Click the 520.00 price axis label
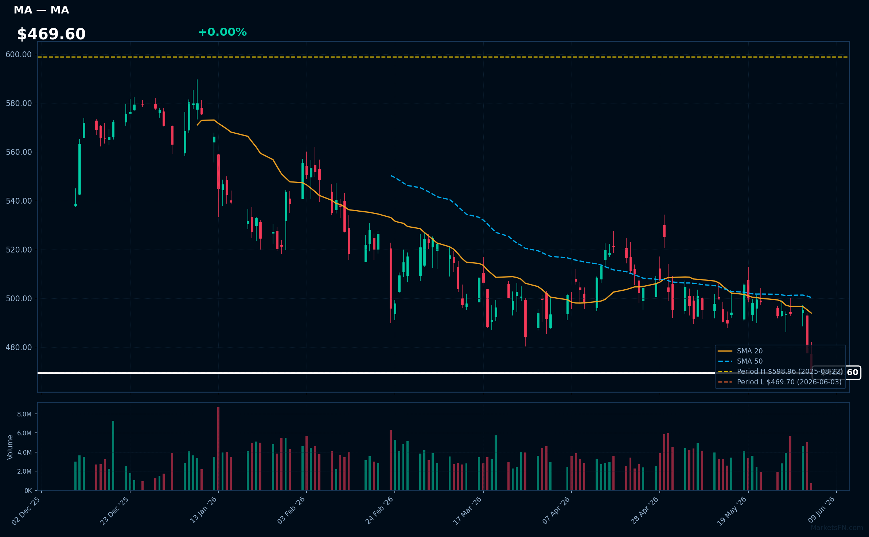The image size is (869, 537). click(x=19, y=250)
